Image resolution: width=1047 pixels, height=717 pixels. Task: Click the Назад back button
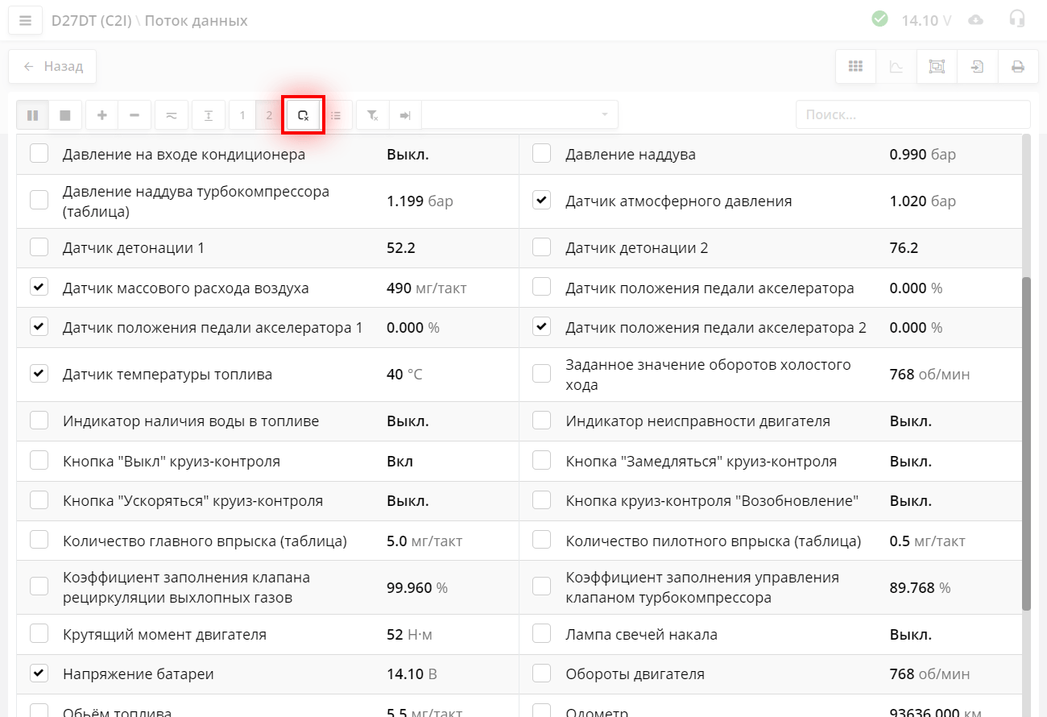pos(52,67)
